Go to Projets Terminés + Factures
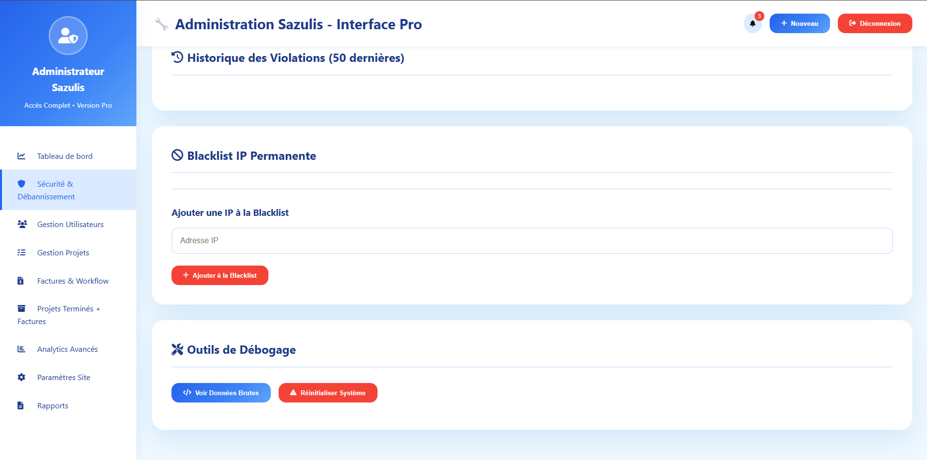The image size is (927, 460). pyautogui.click(x=68, y=315)
